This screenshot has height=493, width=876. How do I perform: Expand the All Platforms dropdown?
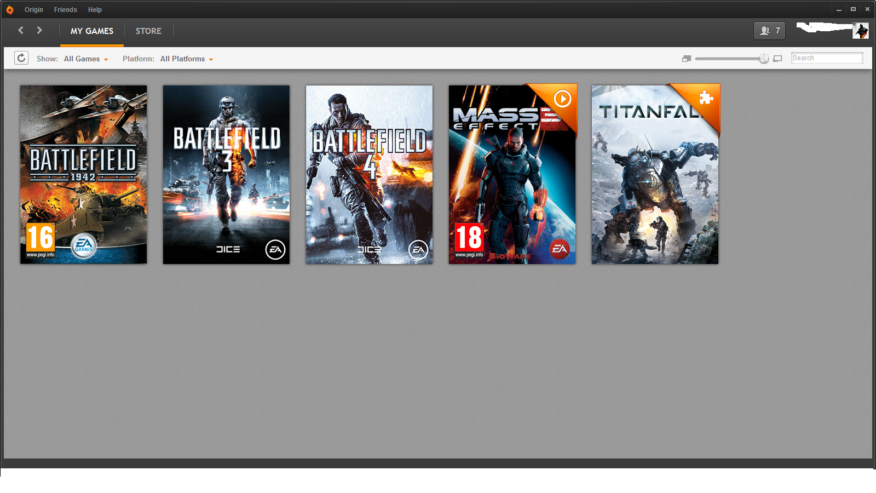coord(187,59)
